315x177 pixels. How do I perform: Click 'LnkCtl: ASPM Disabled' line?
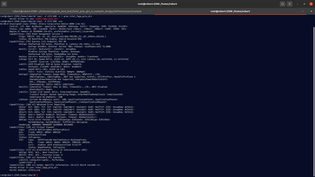click(x=51, y=64)
